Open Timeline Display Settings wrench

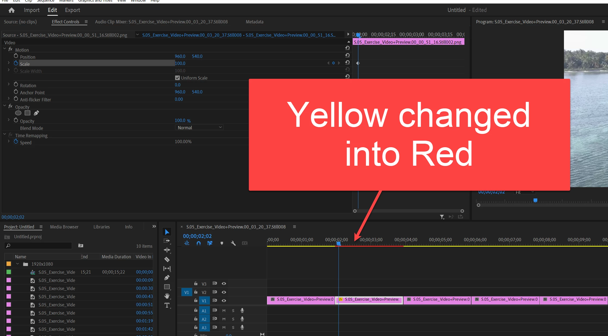pos(233,243)
